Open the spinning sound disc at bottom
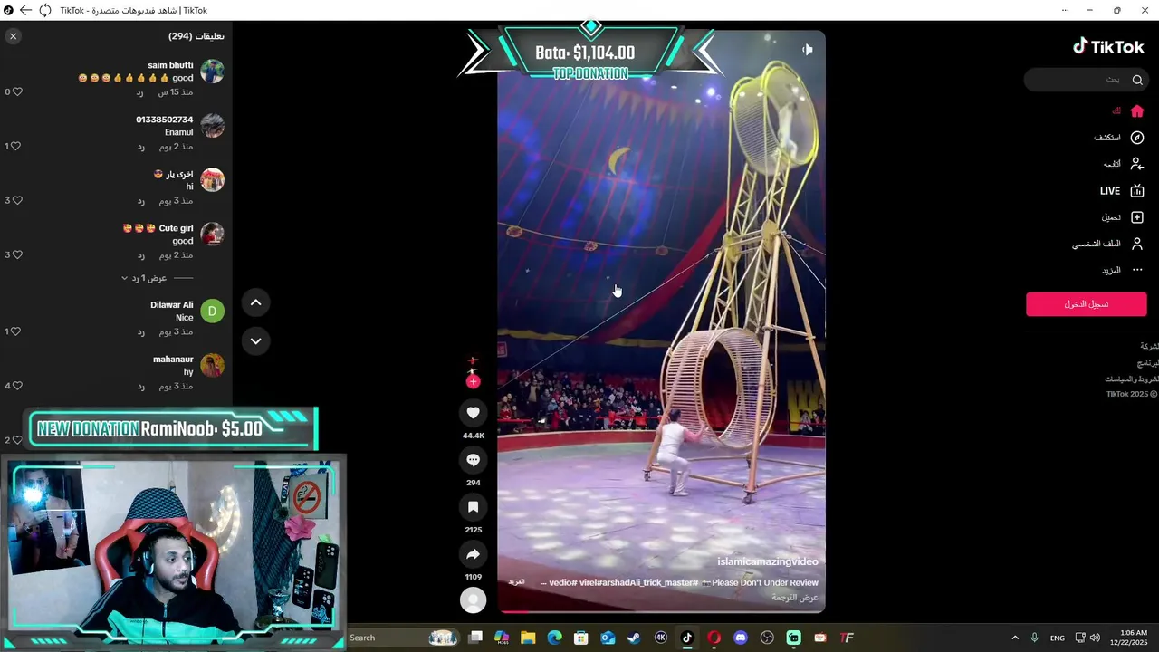Viewport: 1159px width, 652px height. (473, 599)
